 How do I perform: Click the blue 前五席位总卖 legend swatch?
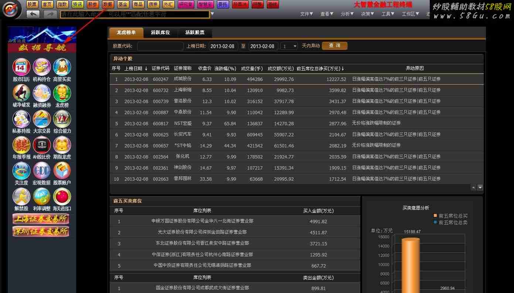click(435, 222)
